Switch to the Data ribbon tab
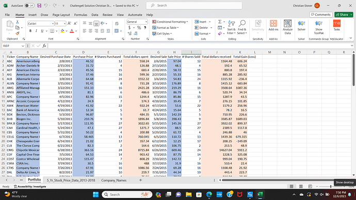This screenshot has width=356, height=200. (x=95, y=15)
